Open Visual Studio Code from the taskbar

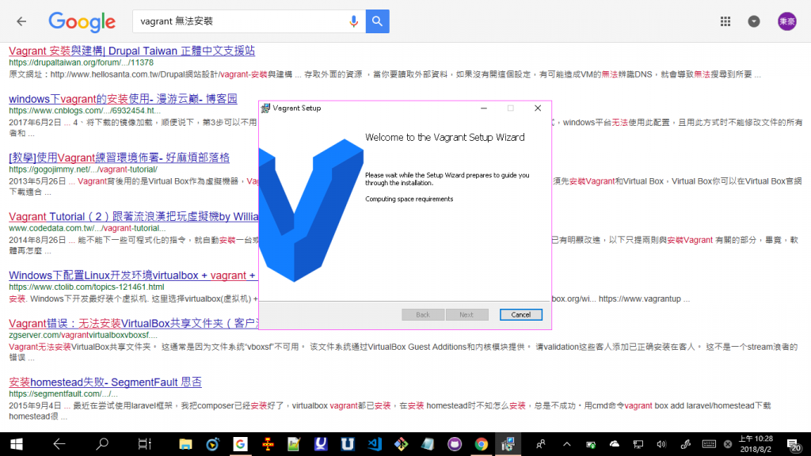tap(375, 444)
